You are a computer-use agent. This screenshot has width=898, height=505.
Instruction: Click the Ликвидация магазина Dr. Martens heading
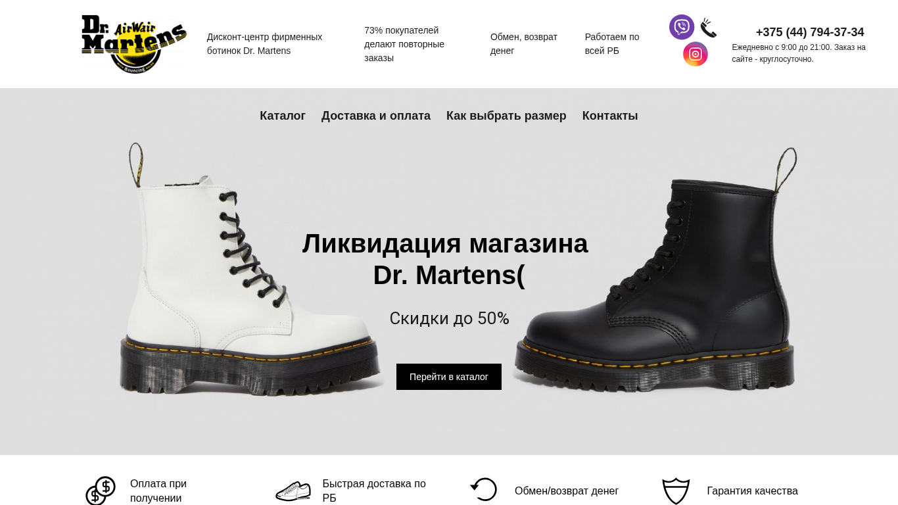[x=445, y=259]
